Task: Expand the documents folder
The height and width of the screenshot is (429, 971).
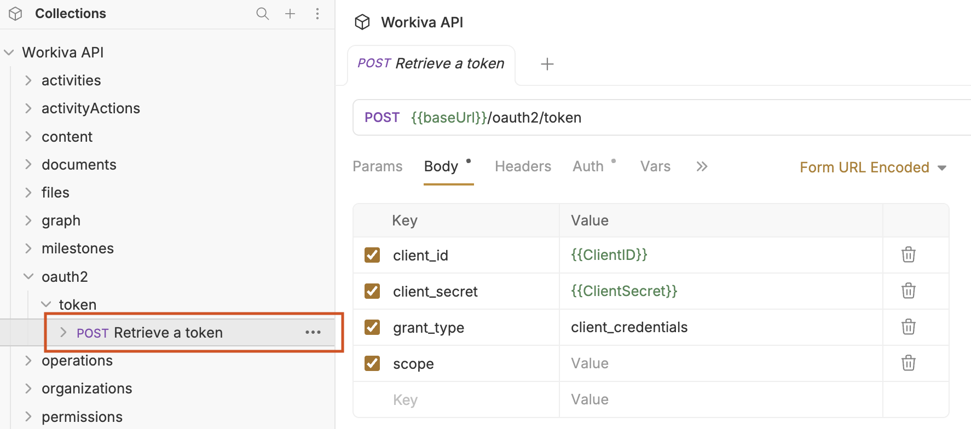Action: [x=28, y=164]
